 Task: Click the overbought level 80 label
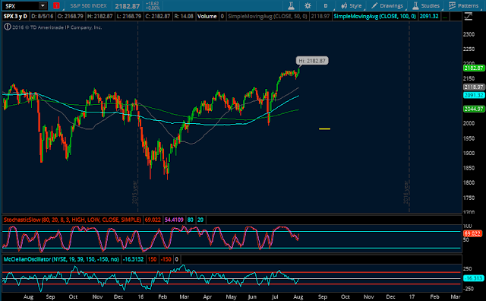point(191,220)
